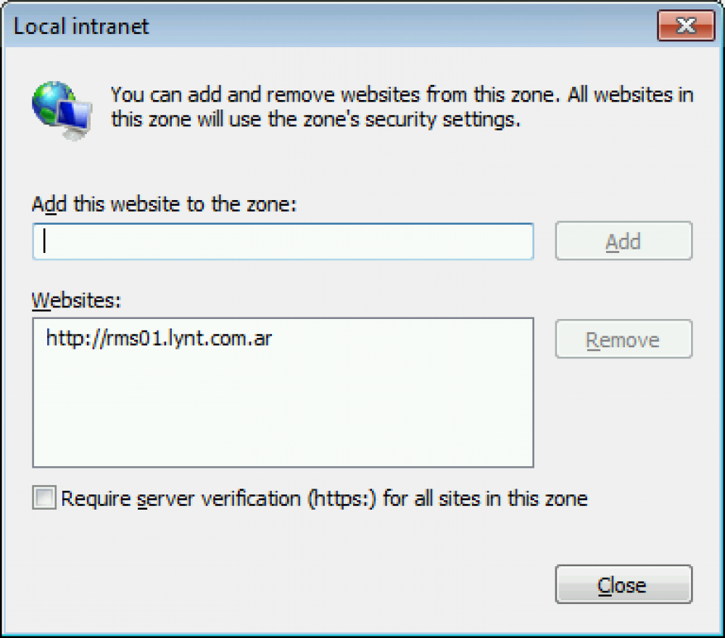Click the Websites: label
Screen dimensions: 725x638
click(x=76, y=300)
